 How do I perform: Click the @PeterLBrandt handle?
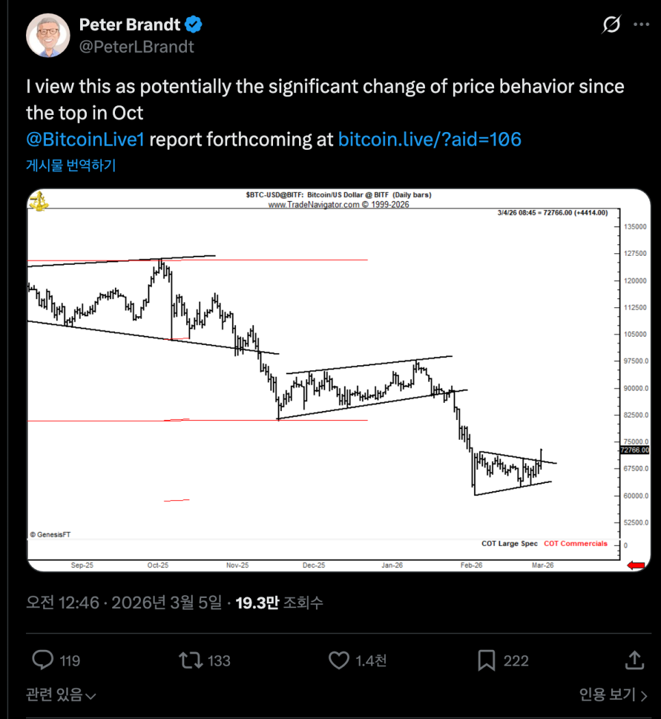(137, 47)
